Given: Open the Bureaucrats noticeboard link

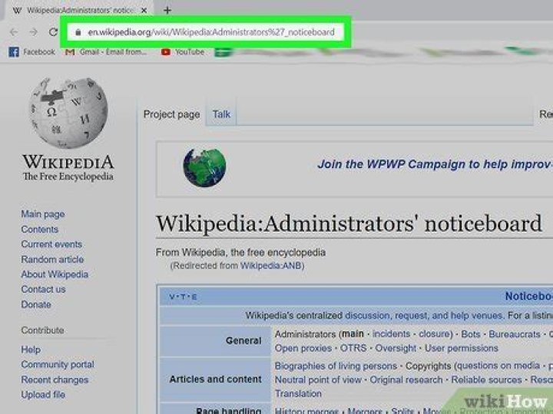Looking at the screenshot, I should (x=514, y=333).
